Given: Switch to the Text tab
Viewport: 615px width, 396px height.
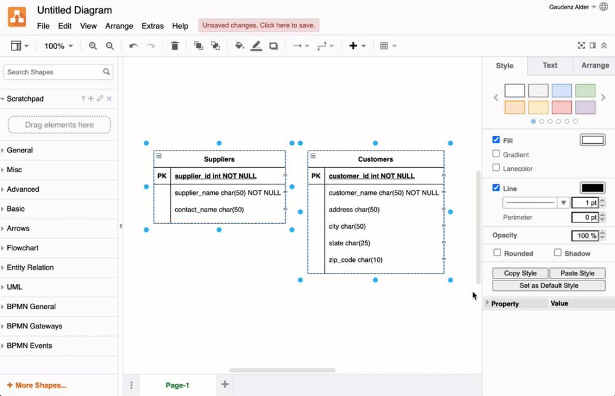Looking at the screenshot, I should [x=550, y=65].
